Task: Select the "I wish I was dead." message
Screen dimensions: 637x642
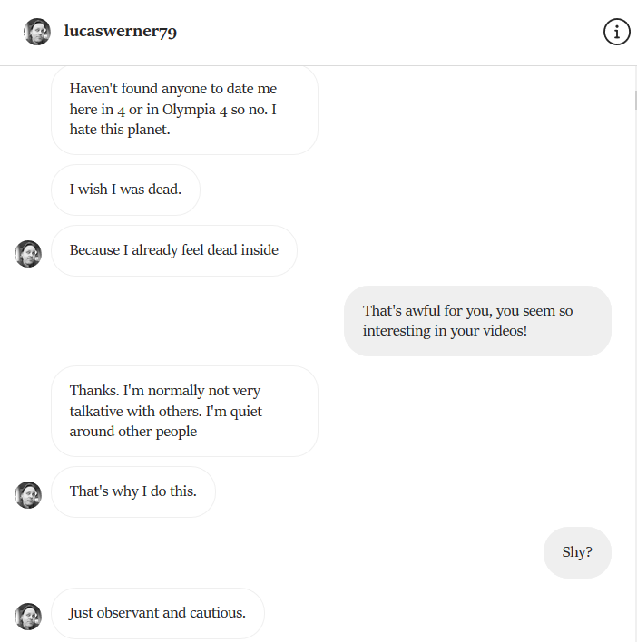Action: [125, 190]
